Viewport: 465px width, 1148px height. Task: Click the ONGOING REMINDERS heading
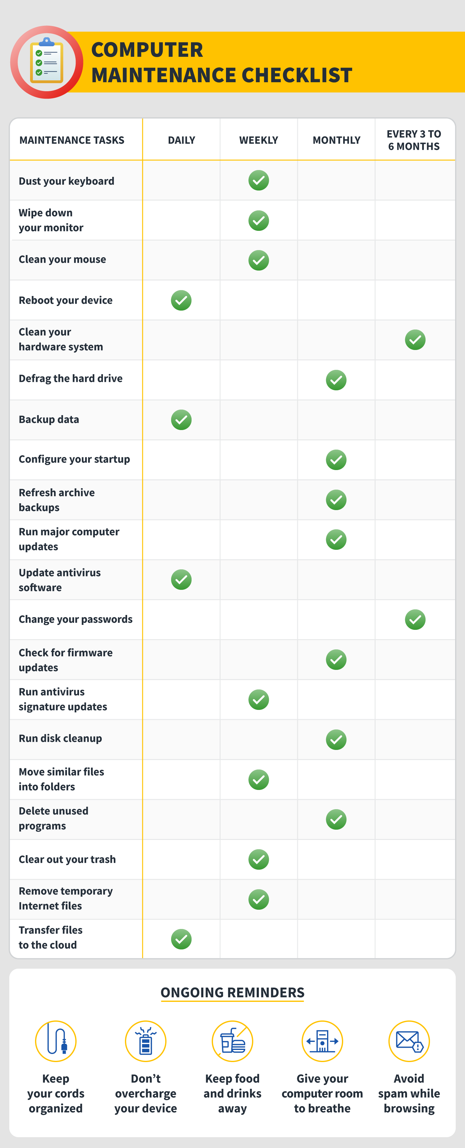tap(232, 993)
